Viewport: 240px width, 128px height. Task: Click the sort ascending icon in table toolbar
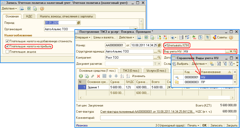pyautogui.click(x=122, y=76)
